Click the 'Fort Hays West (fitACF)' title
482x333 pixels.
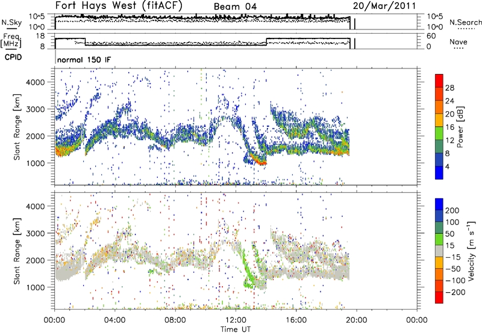pos(119,6)
